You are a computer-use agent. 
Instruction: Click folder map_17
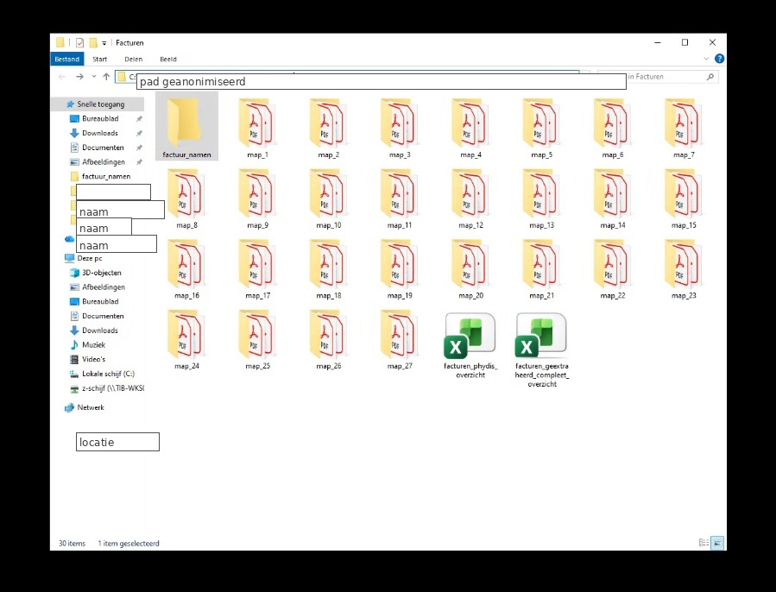257,268
